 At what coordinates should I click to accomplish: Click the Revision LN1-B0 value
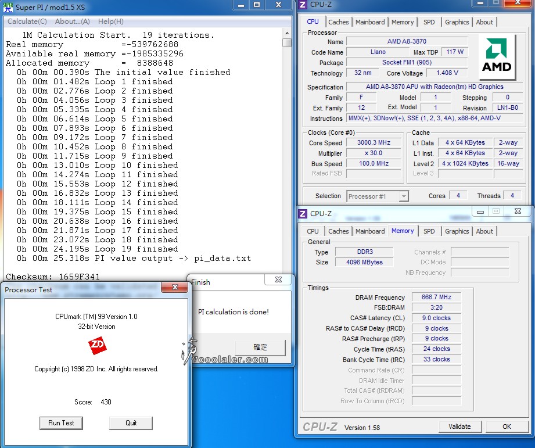[x=507, y=107]
